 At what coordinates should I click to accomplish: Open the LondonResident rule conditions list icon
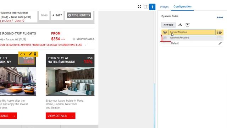click(220, 32)
